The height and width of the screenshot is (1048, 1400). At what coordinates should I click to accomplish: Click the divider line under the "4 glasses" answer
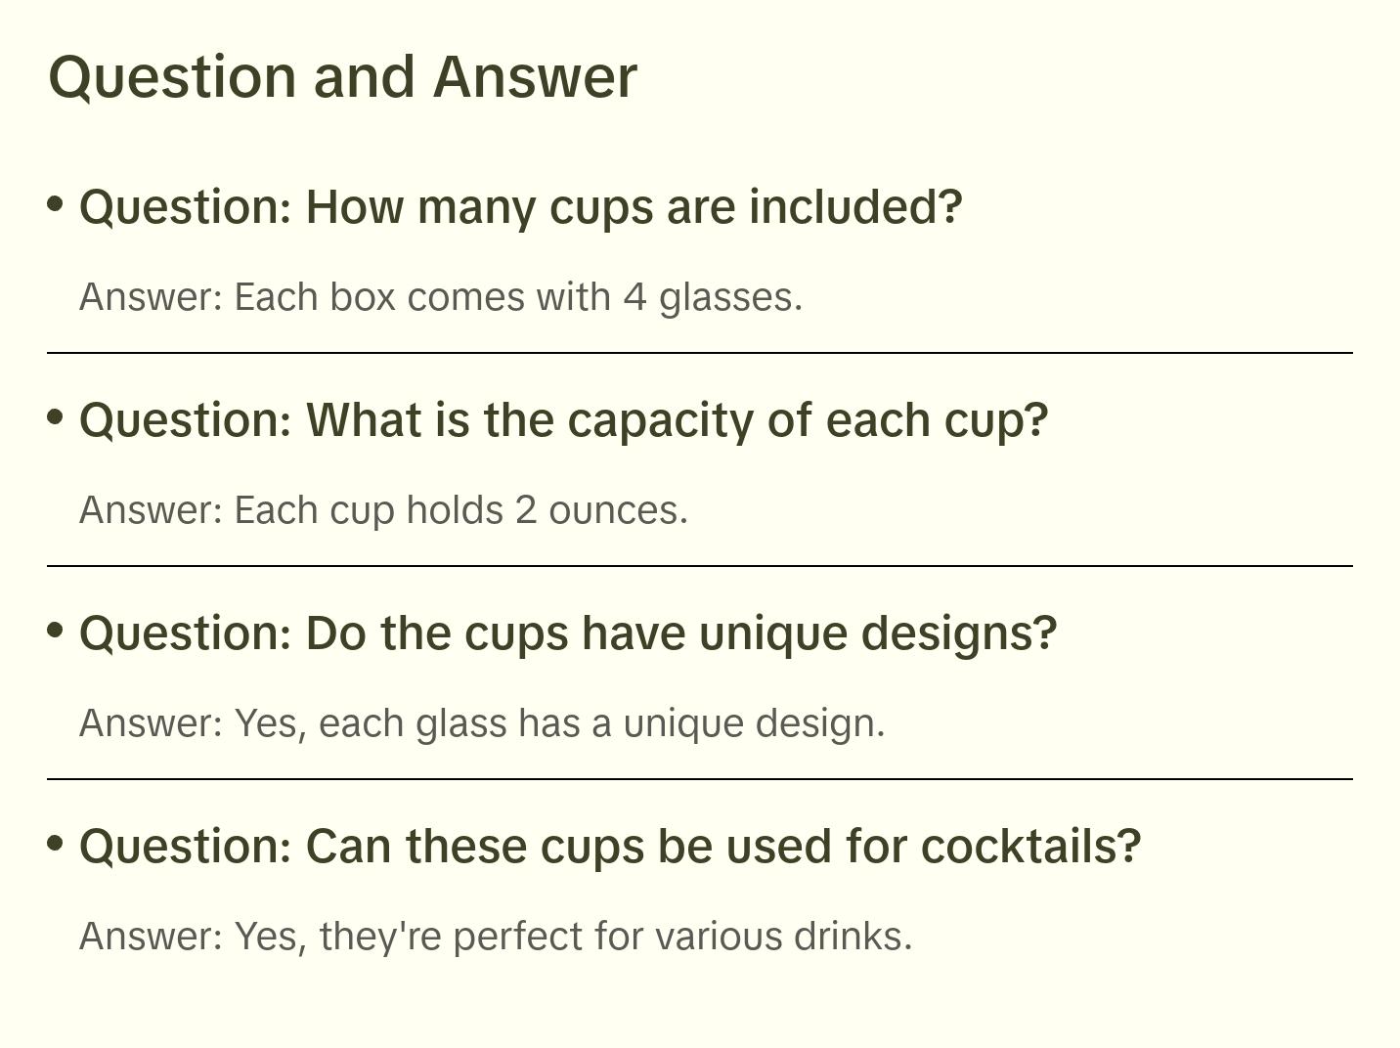click(x=699, y=353)
